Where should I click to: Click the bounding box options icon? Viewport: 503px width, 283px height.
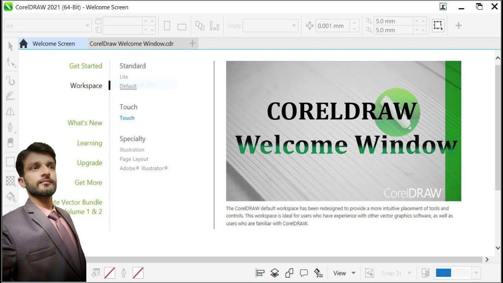coord(438,26)
